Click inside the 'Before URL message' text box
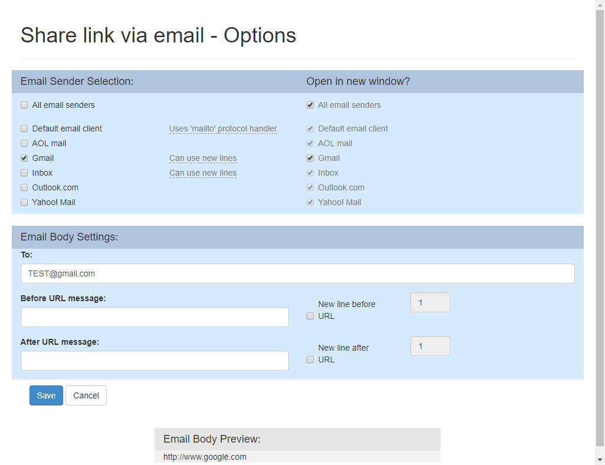This screenshot has height=465, width=605. [154, 317]
